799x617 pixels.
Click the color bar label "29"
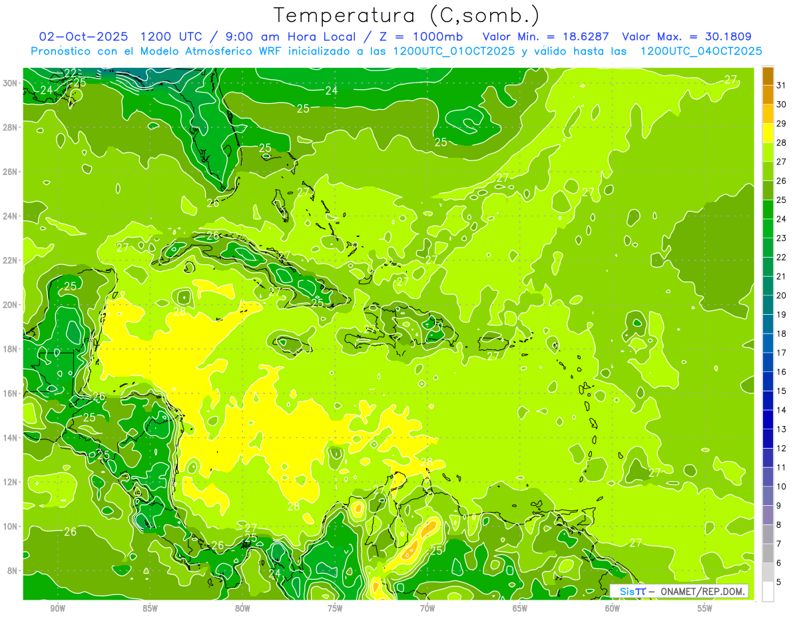(781, 124)
